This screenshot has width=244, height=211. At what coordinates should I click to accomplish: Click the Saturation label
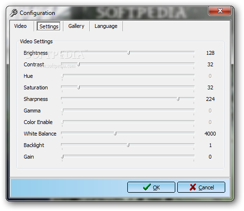tap(36, 87)
